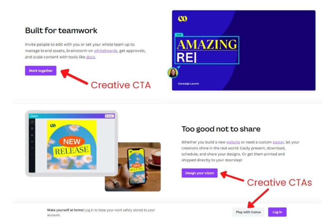
Task: Click the collaborator avatar photo
Action: [x=173, y=72]
